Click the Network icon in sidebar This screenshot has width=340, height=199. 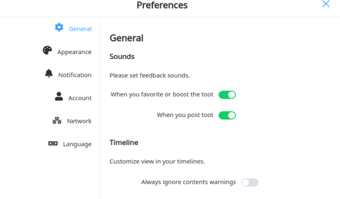[x=57, y=121]
